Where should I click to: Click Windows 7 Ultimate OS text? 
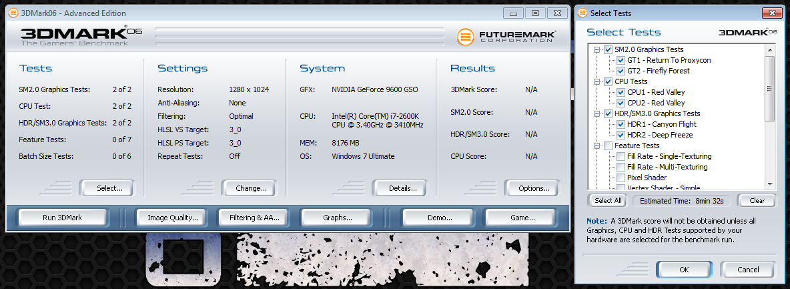(363, 156)
